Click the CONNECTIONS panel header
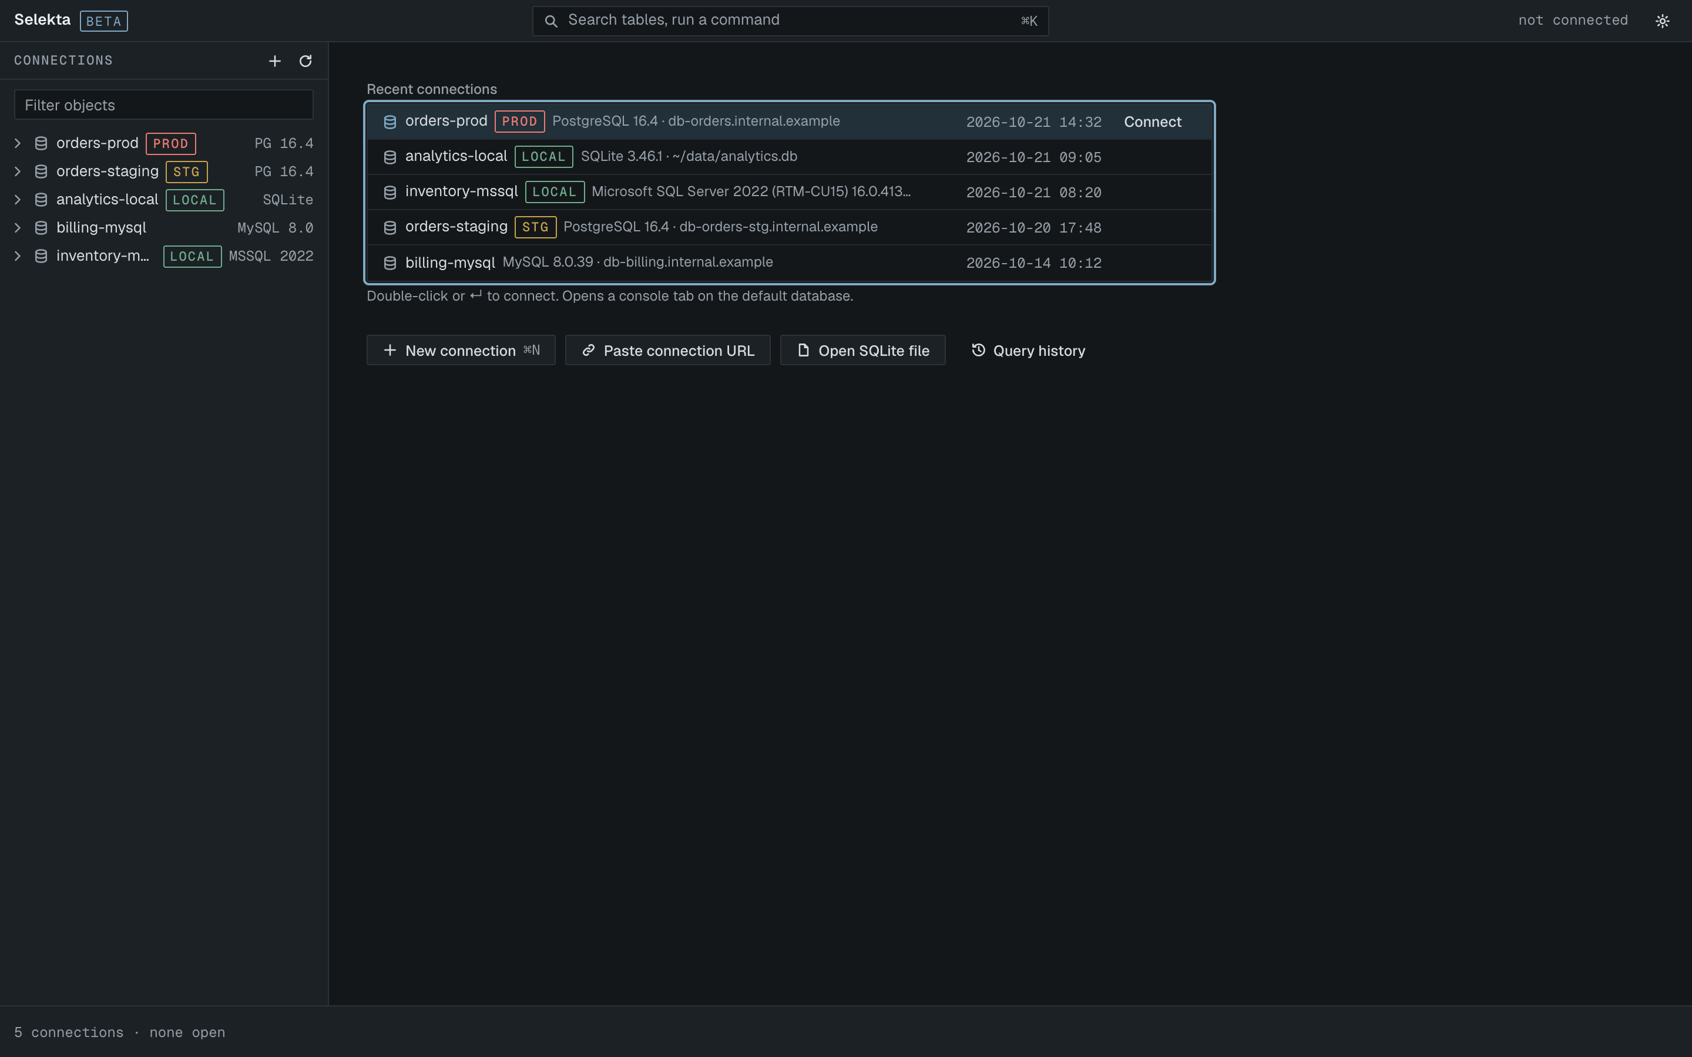 63,60
